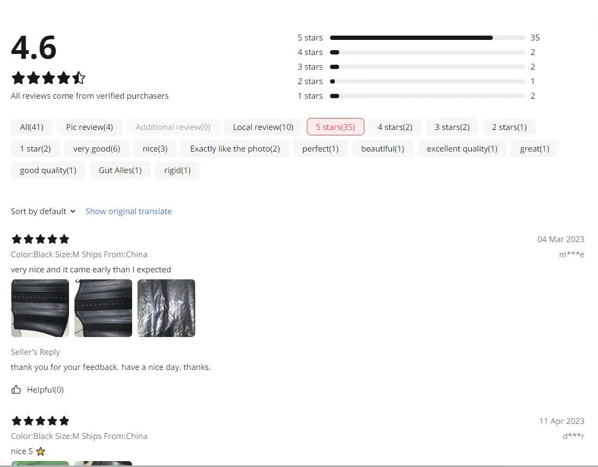Select the Gut Alles(1) tag
Viewport: 598px width, 467px height.
tap(120, 170)
